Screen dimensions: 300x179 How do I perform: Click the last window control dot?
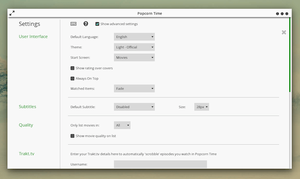pos(286,14)
